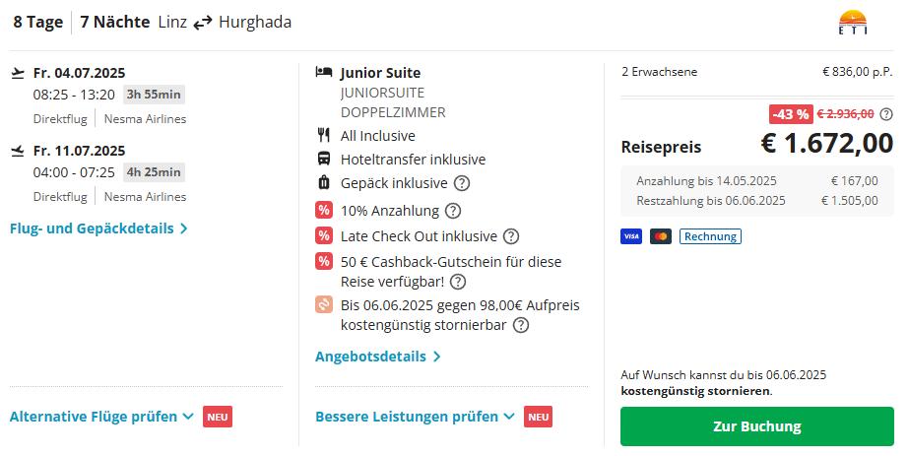Screen dimensions: 908x456
Task: Expand Bessere Leistungen prüfen
Action: point(415,417)
